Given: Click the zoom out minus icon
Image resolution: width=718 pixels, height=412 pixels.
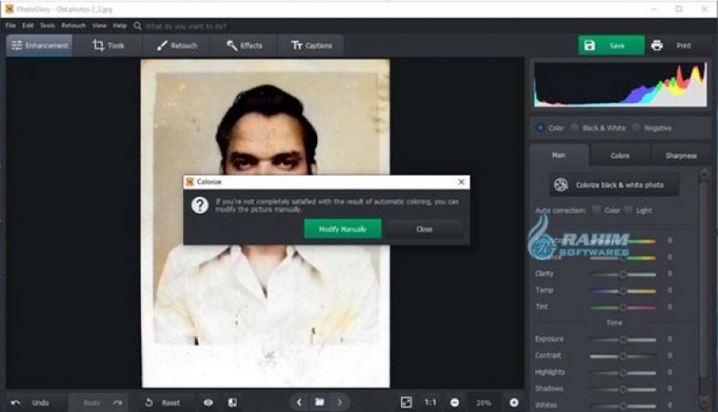Looking at the screenshot, I should tap(455, 402).
